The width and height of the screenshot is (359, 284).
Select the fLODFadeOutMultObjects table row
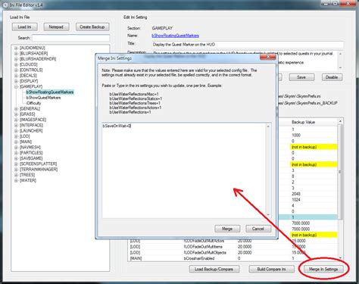coord(233,252)
